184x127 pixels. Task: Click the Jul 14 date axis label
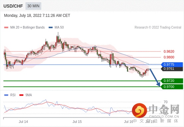tap(23, 122)
